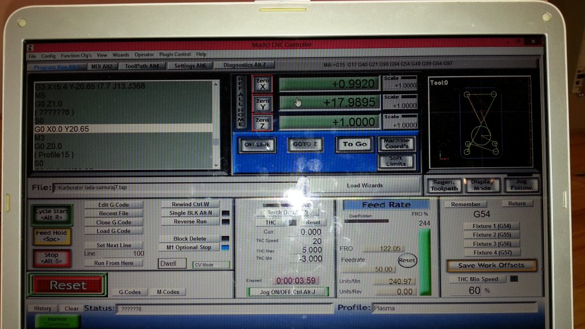Image resolution: width=585 pixels, height=329 pixels.
Task: Click Recent File button
Action: pyautogui.click(x=114, y=214)
